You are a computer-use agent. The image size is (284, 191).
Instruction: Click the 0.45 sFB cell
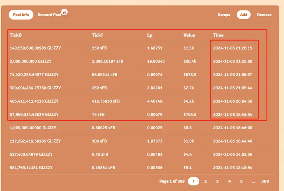[x=100, y=154]
